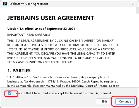This screenshot has height=108, width=139.
Task: Click the "WebStorm User Agreement" title text
Action: pyautogui.click(x=29, y=4)
